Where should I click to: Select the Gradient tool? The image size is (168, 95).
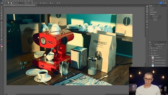click(x=2, y=27)
